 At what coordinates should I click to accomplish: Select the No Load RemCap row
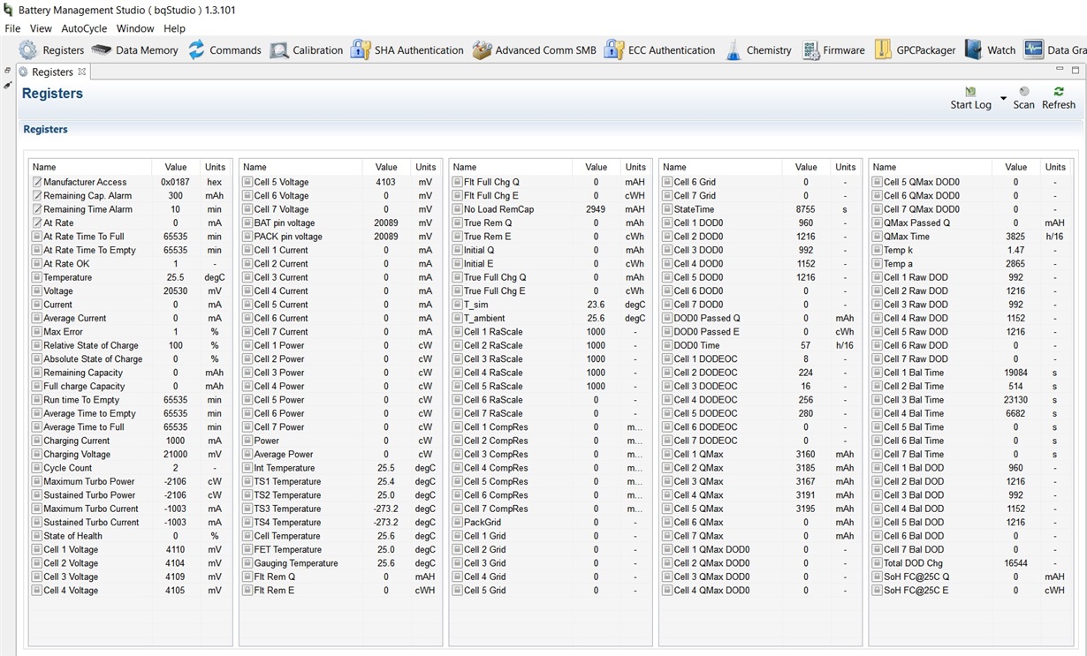coord(551,209)
